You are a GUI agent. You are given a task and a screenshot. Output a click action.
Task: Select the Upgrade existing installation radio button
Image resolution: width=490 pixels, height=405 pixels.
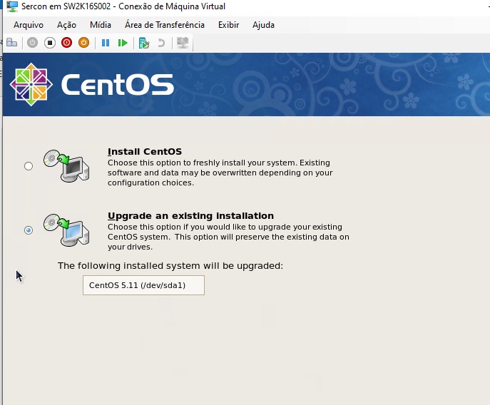(29, 230)
